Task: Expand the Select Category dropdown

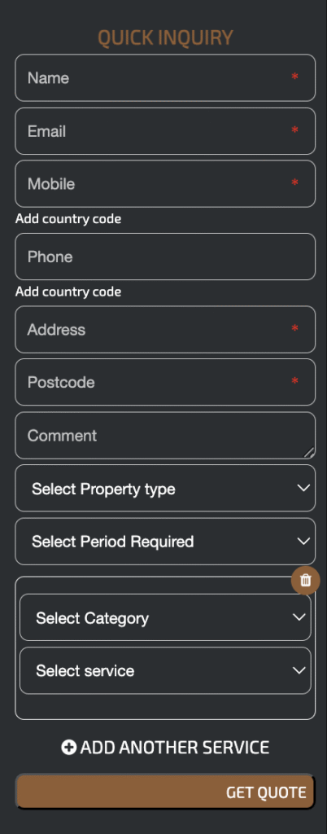Action: (165, 617)
